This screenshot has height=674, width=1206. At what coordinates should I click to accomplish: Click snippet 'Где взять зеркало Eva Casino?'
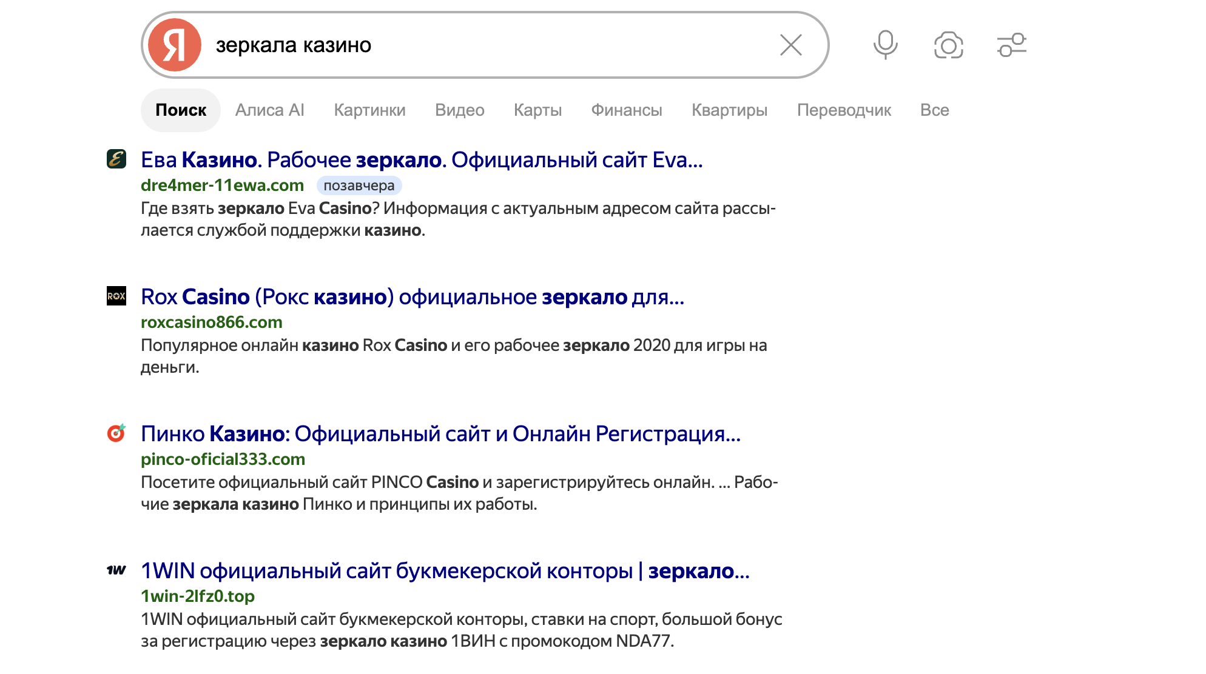(458, 219)
